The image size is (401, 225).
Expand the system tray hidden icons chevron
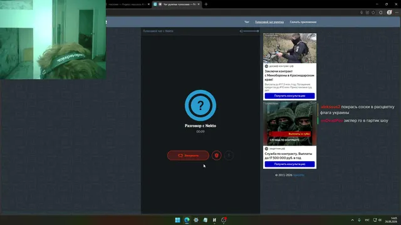point(352,220)
